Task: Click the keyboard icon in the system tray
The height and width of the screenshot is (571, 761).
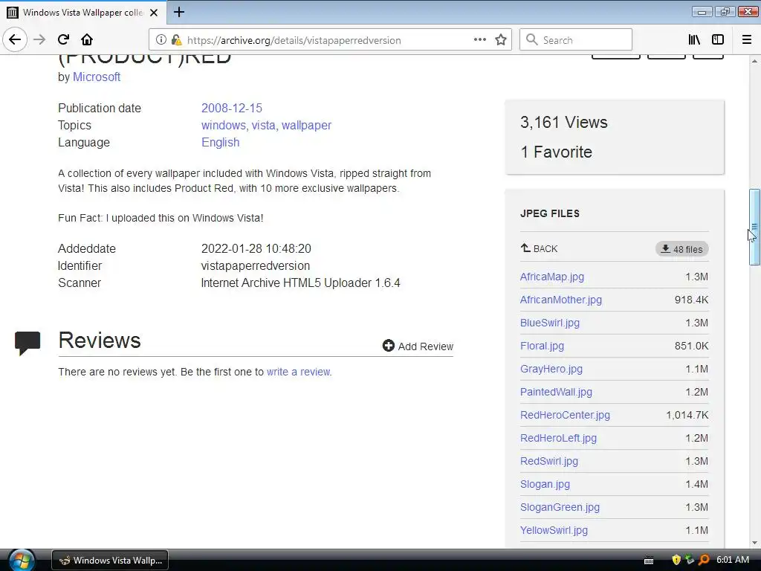Action: [x=649, y=561]
